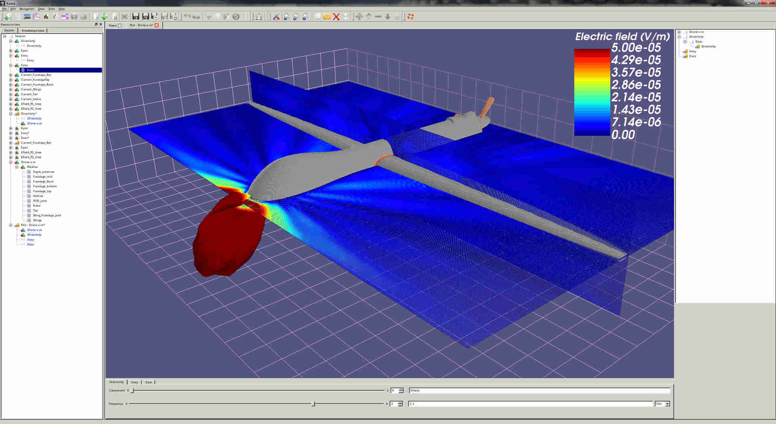Viewport: 776px width, 424px height.
Task: Select the Fuselage_Back mesh item
Action: point(43,181)
